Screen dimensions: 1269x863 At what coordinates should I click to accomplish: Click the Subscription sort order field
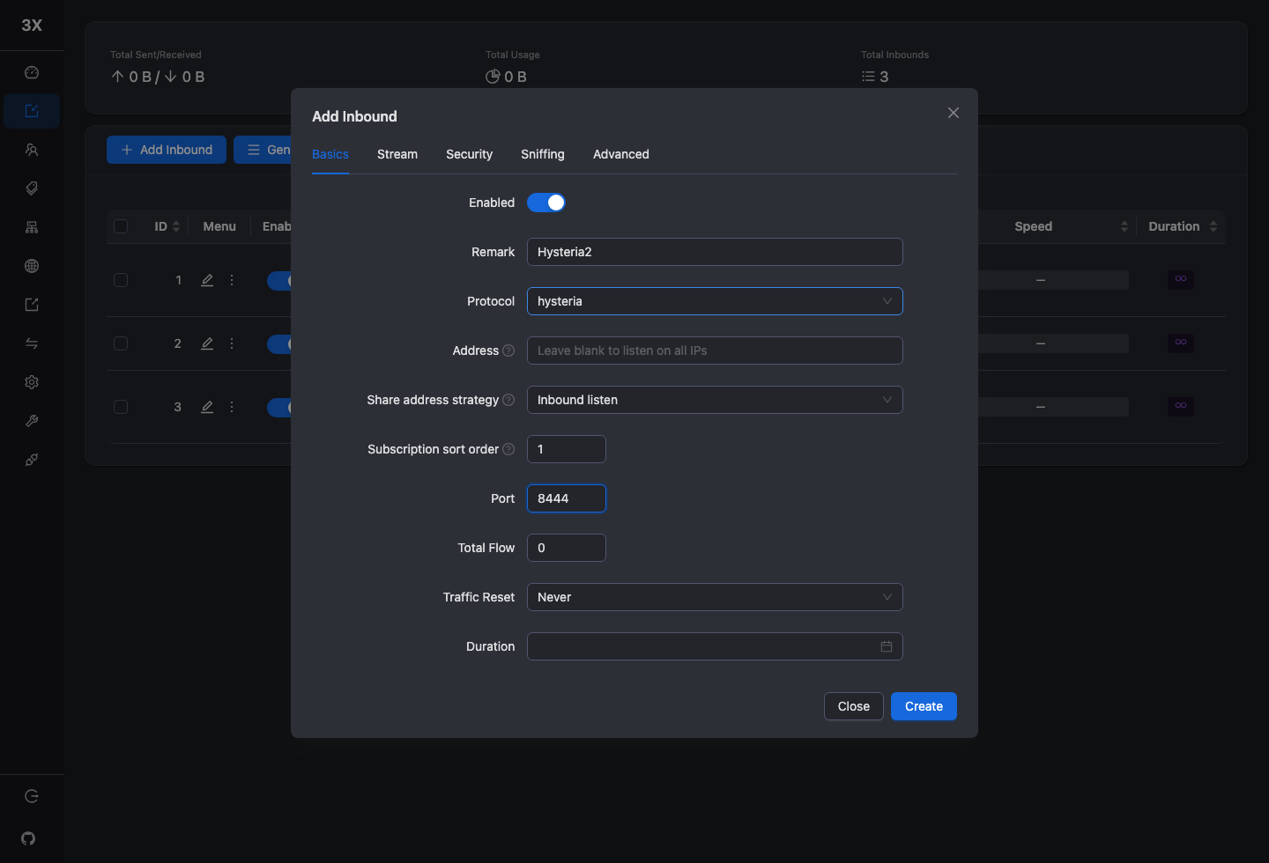click(567, 449)
